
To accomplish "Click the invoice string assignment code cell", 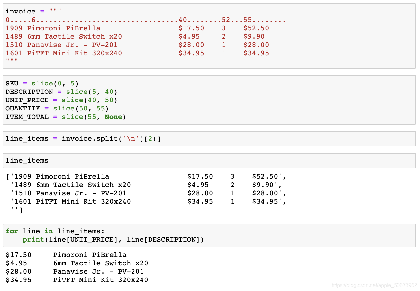I will click(209, 36).
